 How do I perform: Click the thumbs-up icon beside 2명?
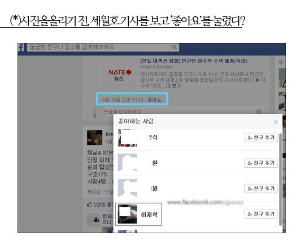(89, 204)
